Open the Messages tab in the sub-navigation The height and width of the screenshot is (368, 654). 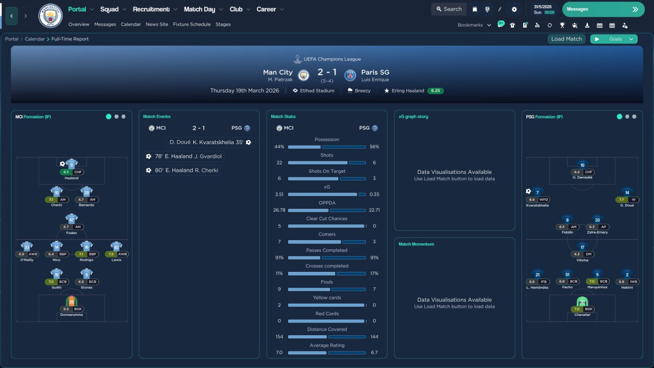pyautogui.click(x=105, y=25)
